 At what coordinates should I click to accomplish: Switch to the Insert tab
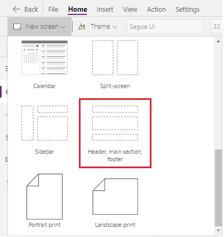(105, 9)
